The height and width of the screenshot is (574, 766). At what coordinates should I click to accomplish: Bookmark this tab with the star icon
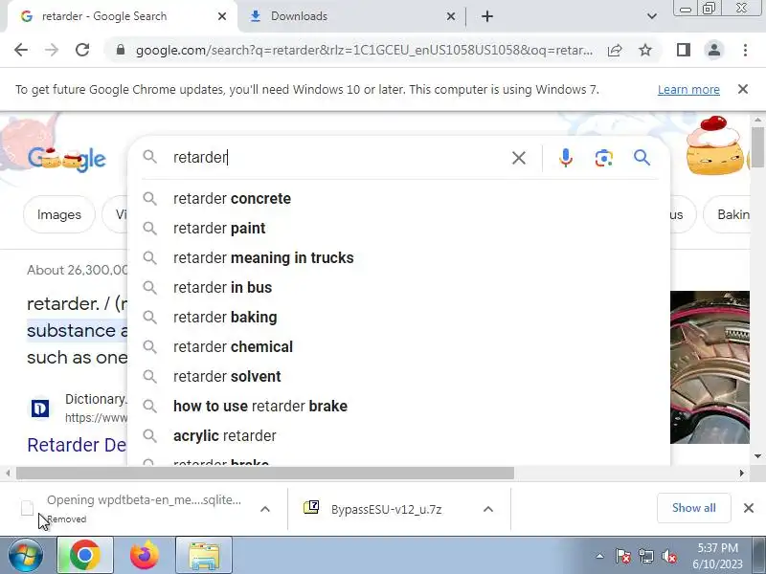pos(645,50)
